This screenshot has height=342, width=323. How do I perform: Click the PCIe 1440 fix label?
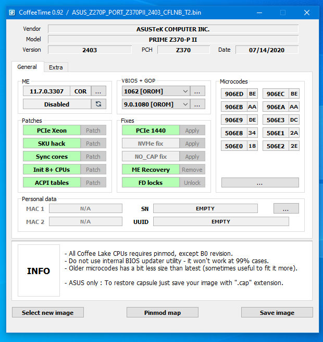(x=151, y=130)
